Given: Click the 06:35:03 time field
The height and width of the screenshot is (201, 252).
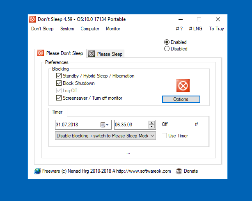Looking at the screenshot, I should [135, 125].
